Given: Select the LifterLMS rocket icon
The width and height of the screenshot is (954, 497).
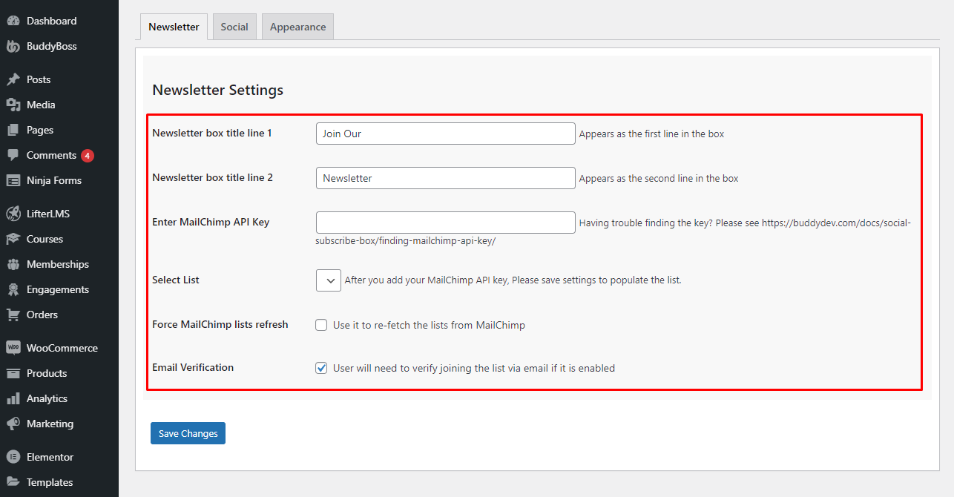Looking at the screenshot, I should 13,214.
